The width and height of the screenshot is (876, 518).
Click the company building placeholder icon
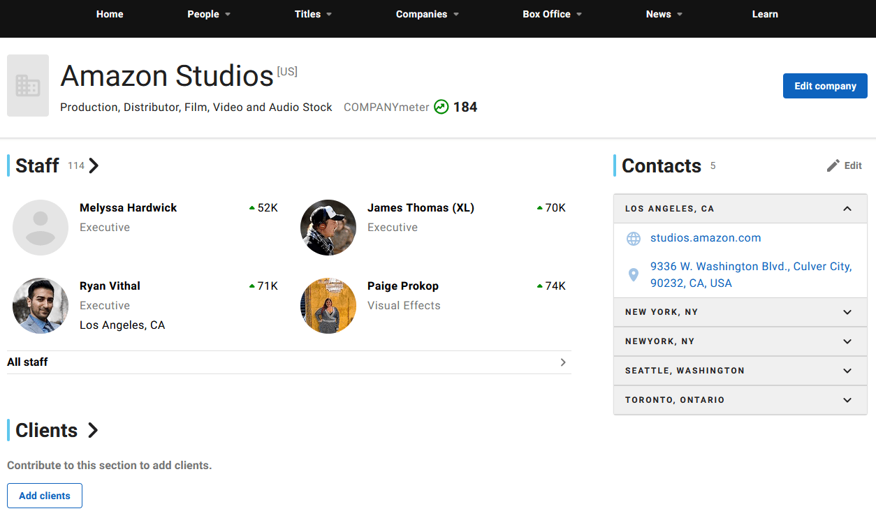pos(28,85)
